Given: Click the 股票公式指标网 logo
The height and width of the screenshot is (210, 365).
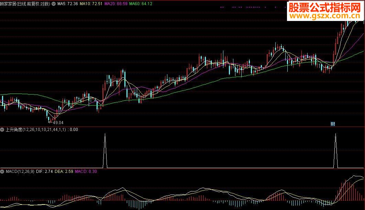Looking at the screenshot, I should 325,8.
